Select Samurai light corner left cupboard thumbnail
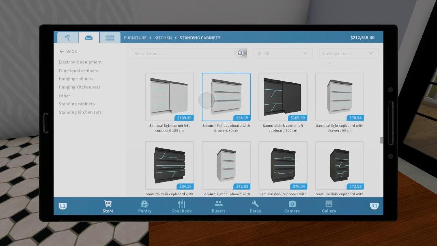The image size is (437, 246). tap(169, 97)
